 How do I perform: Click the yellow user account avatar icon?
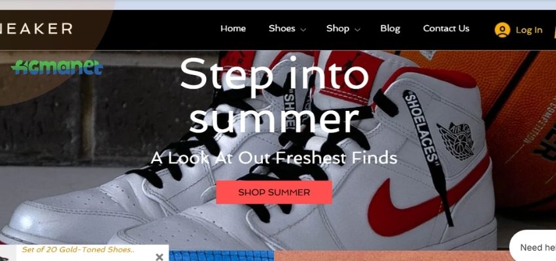tap(502, 30)
